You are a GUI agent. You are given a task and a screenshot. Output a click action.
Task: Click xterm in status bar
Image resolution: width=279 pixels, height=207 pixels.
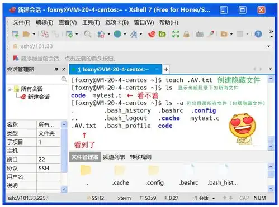pyautogui.click(x=124, y=198)
